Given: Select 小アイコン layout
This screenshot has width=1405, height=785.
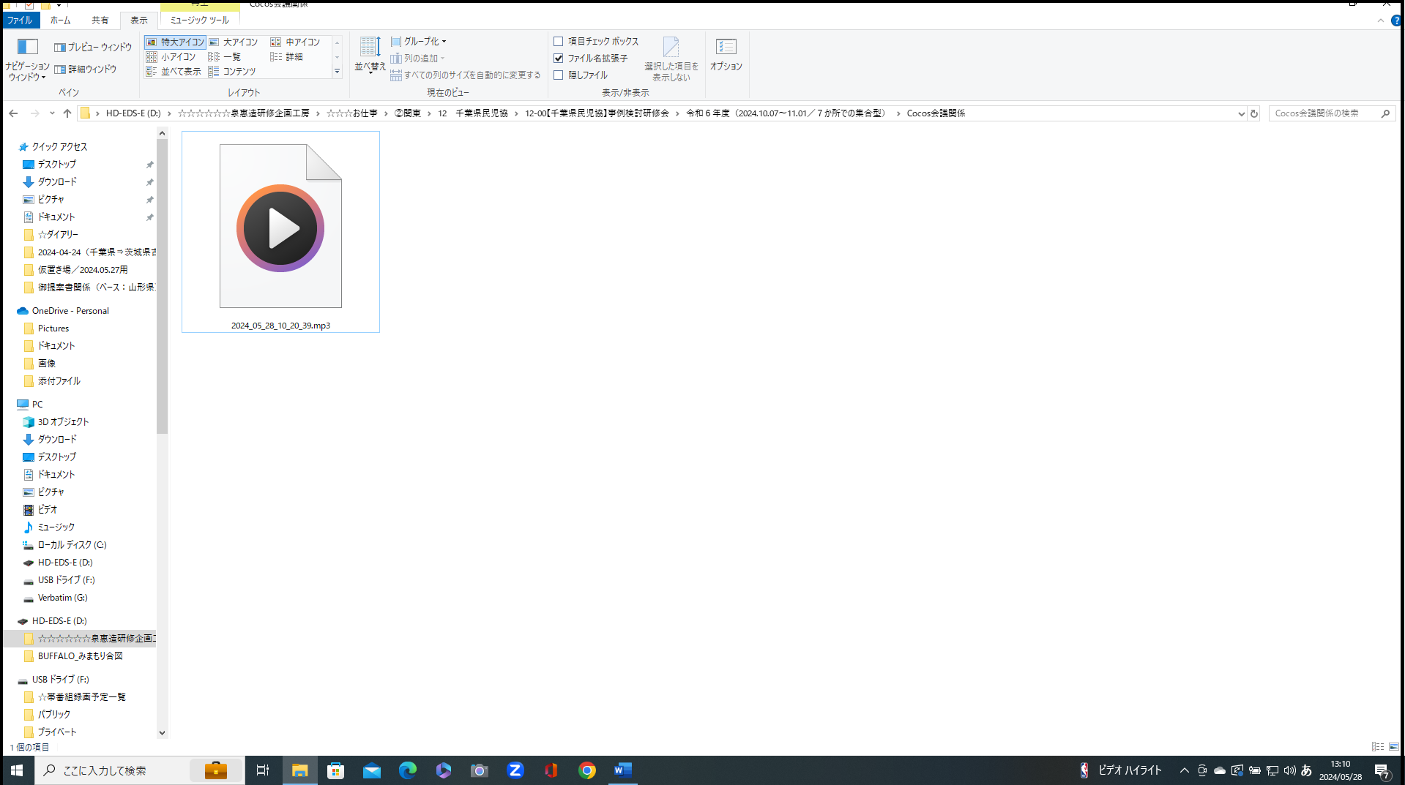Looking at the screenshot, I should coord(171,56).
